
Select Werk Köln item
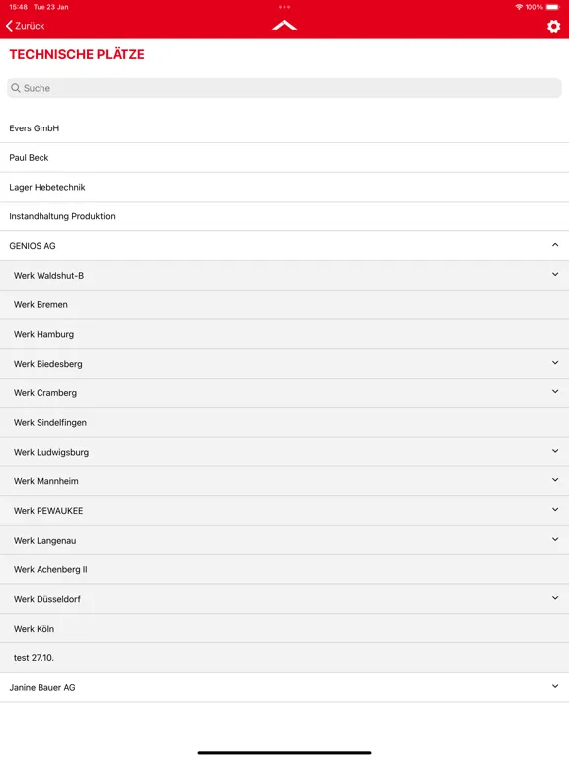point(284,629)
